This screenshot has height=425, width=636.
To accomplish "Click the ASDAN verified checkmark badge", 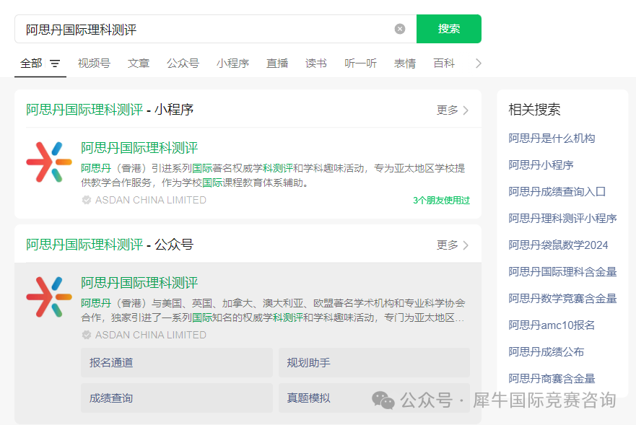I will [x=87, y=201].
